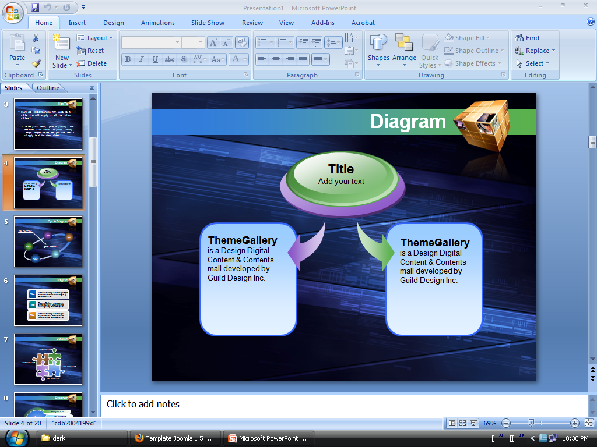The height and width of the screenshot is (447, 597).
Task: Switch to Normal view in status bar
Action: [x=452, y=423]
